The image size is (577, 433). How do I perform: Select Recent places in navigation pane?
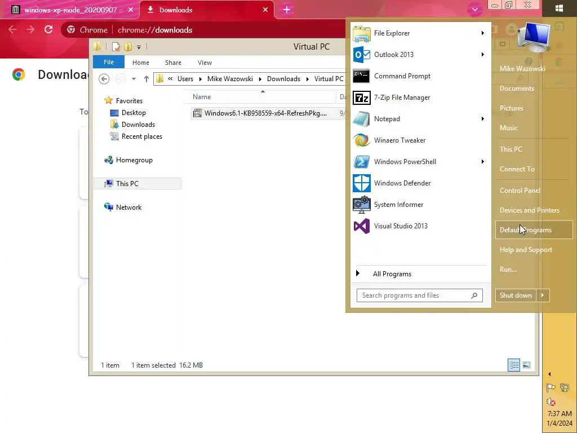pyautogui.click(x=141, y=136)
